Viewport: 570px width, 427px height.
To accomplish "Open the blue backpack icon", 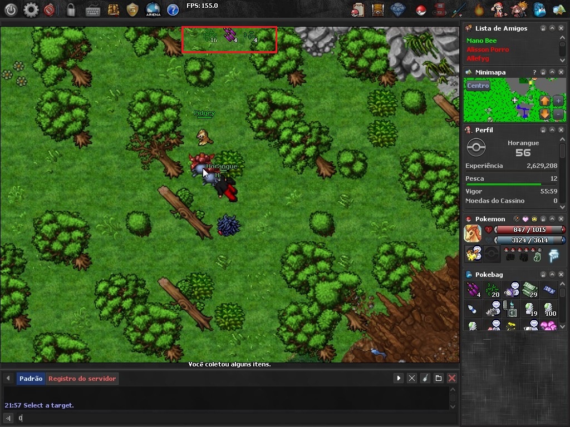I will click(x=539, y=9).
